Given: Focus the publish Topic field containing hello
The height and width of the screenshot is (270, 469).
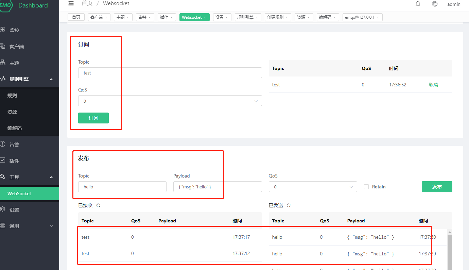Looking at the screenshot, I should (122, 187).
